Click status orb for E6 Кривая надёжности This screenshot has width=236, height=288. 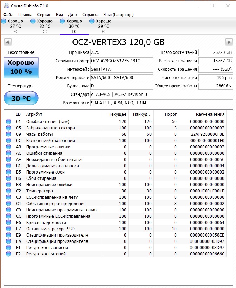(x=8, y=222)
